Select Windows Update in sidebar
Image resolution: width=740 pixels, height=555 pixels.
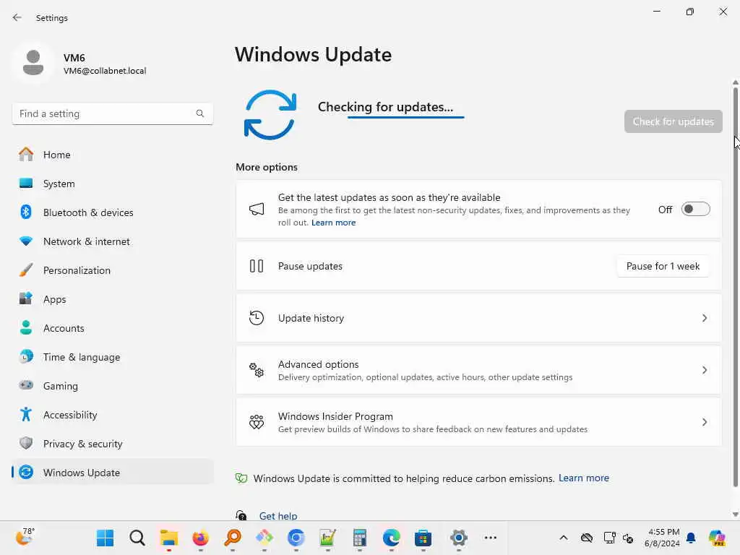(x=113, y=473)
